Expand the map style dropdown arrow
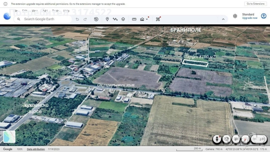Image resolution: width=270 pixels, height=152 pixels. [x=147, y=19]
